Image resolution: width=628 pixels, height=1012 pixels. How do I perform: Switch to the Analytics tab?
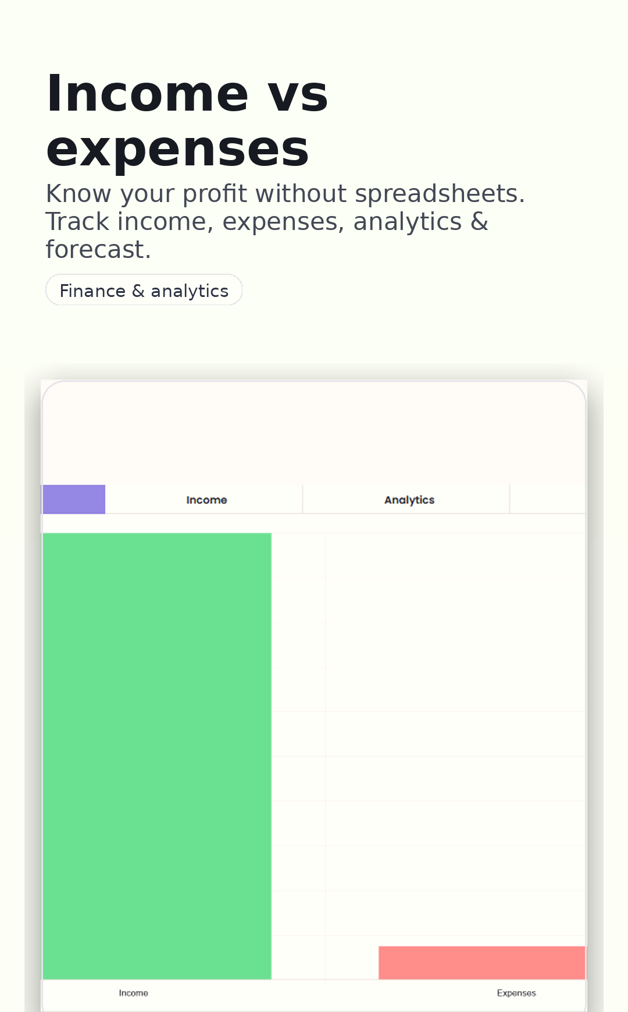[409, 500]
